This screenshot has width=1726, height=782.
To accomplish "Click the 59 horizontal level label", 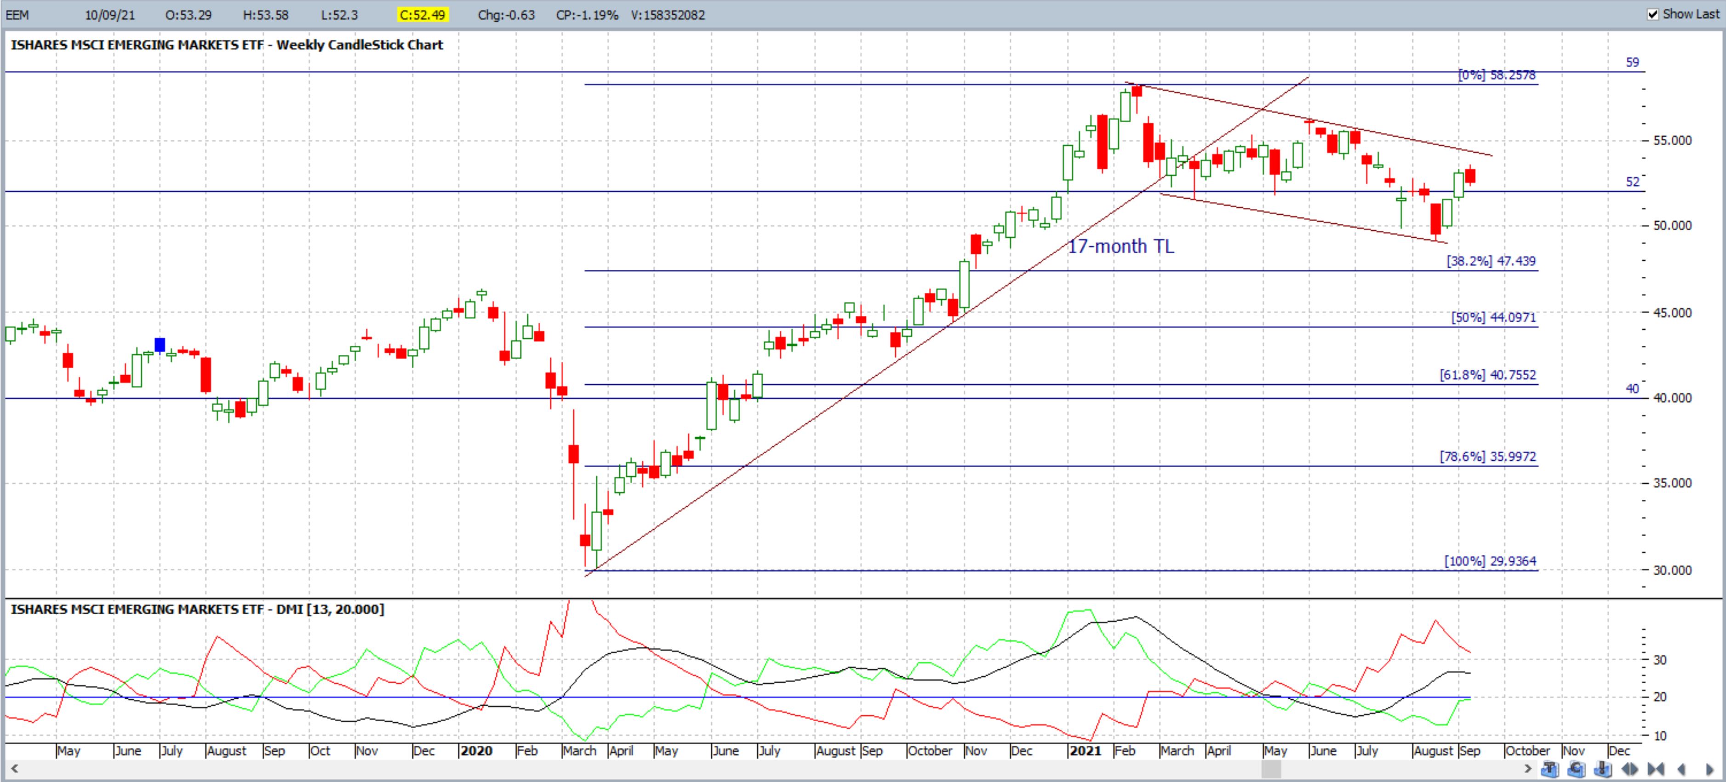I will [x=1632, y=63].
